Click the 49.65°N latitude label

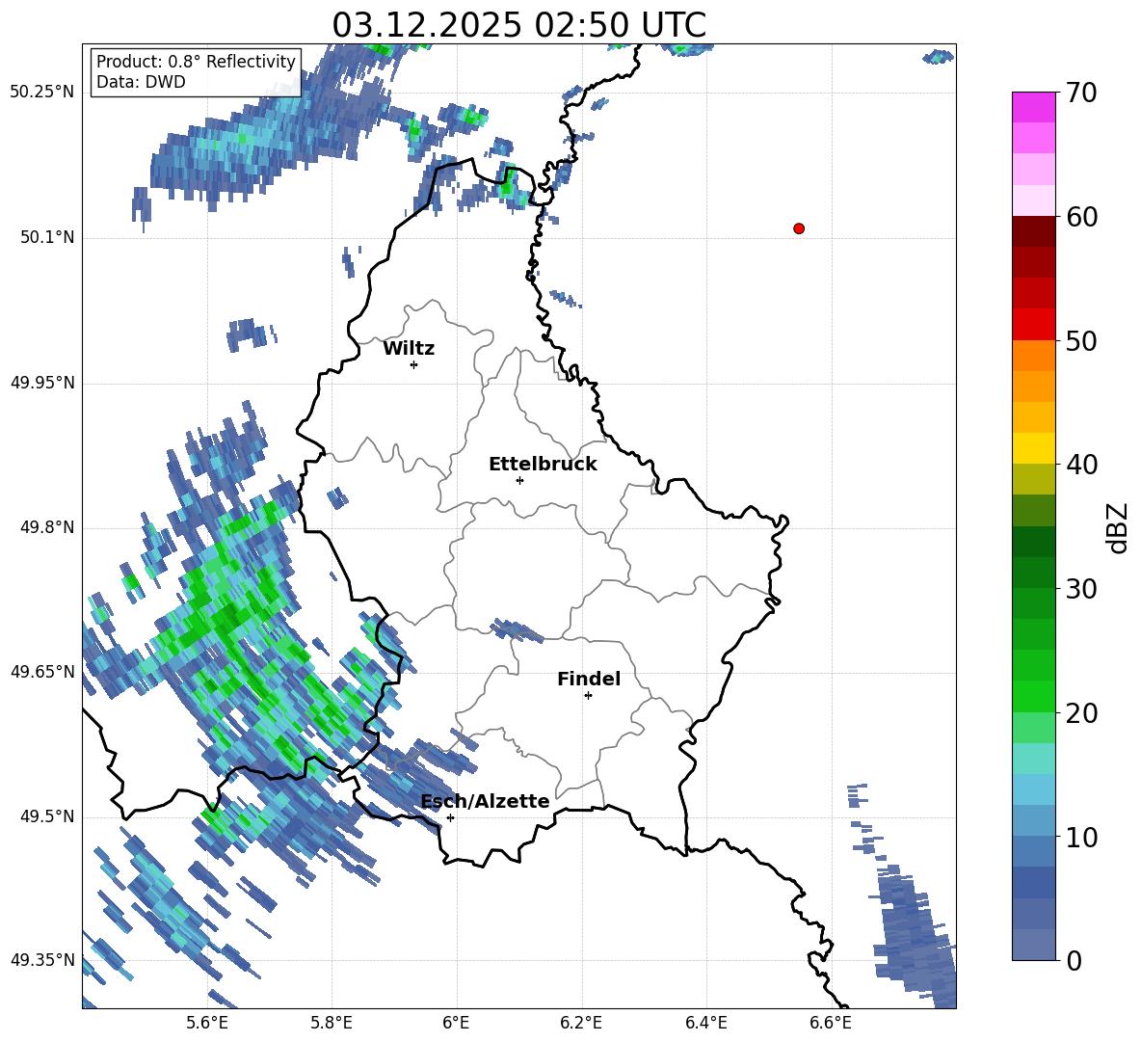42,671
